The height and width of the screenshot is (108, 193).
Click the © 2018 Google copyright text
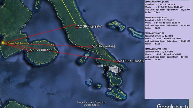point(92,105)
